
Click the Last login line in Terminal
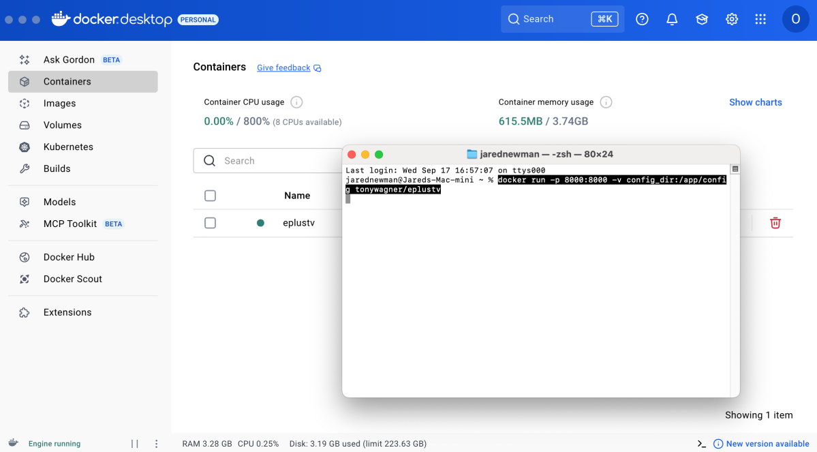[x=446, y=170]
